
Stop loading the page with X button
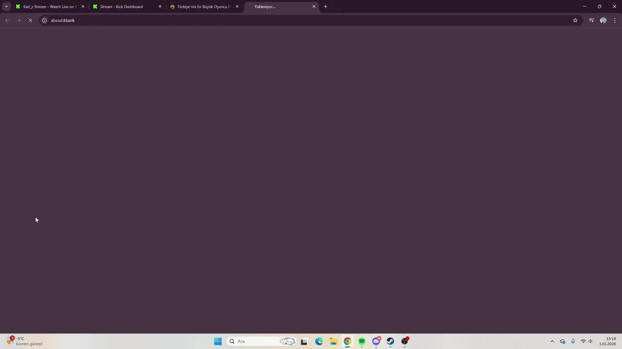click(30, 20)
